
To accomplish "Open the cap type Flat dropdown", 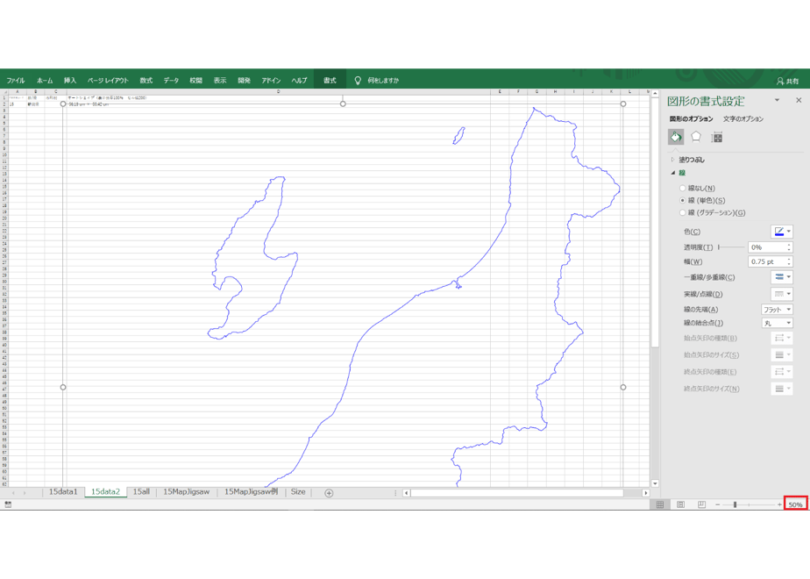I will [x=777, y=310].
